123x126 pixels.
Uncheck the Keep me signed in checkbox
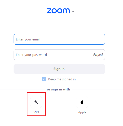(44, 79)
